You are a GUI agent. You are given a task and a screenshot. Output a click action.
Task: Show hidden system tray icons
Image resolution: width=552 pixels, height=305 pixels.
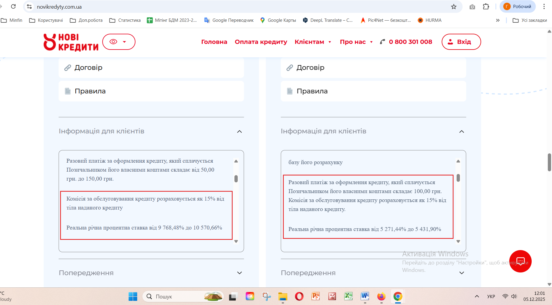477,296
